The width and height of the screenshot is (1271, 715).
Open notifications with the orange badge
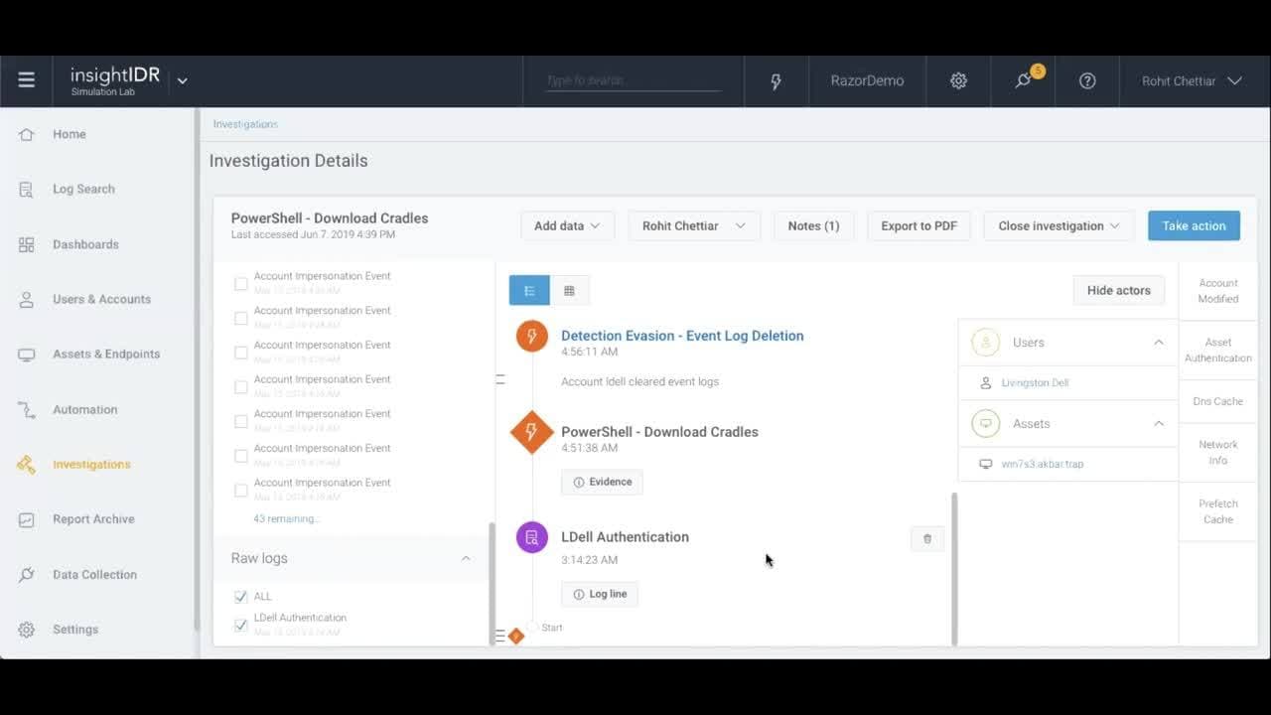1024,80
